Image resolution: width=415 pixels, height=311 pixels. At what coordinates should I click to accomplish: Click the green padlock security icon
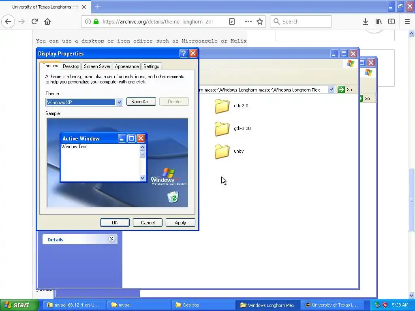(x=96, y=22)
